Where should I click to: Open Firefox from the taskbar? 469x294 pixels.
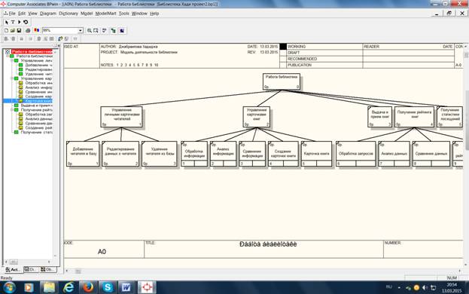point(88,287)
